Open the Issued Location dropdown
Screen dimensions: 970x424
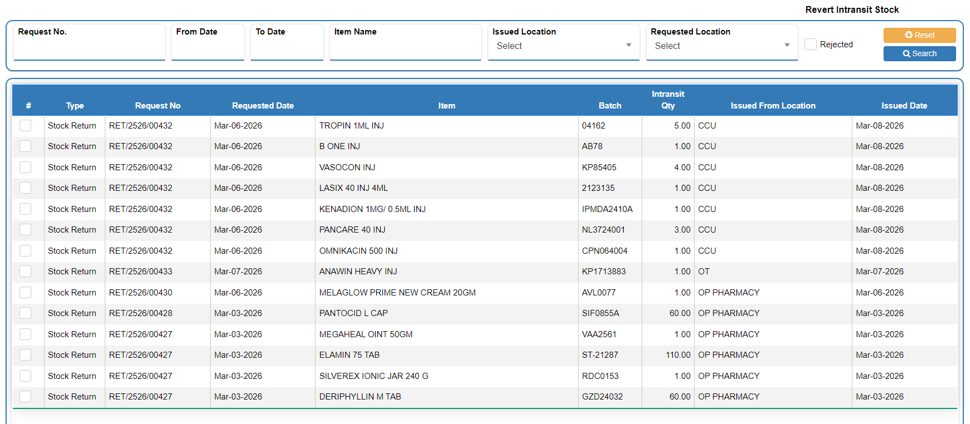point(563,46)
